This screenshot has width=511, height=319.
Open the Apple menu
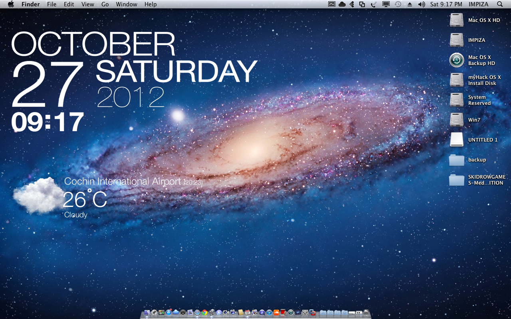[11, 4]
